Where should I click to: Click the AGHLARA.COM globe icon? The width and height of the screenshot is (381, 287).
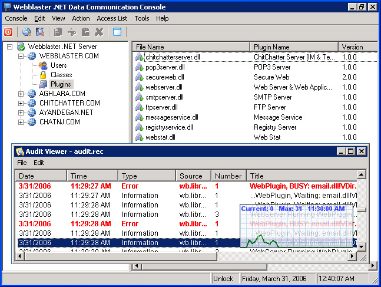click(32, 94)
